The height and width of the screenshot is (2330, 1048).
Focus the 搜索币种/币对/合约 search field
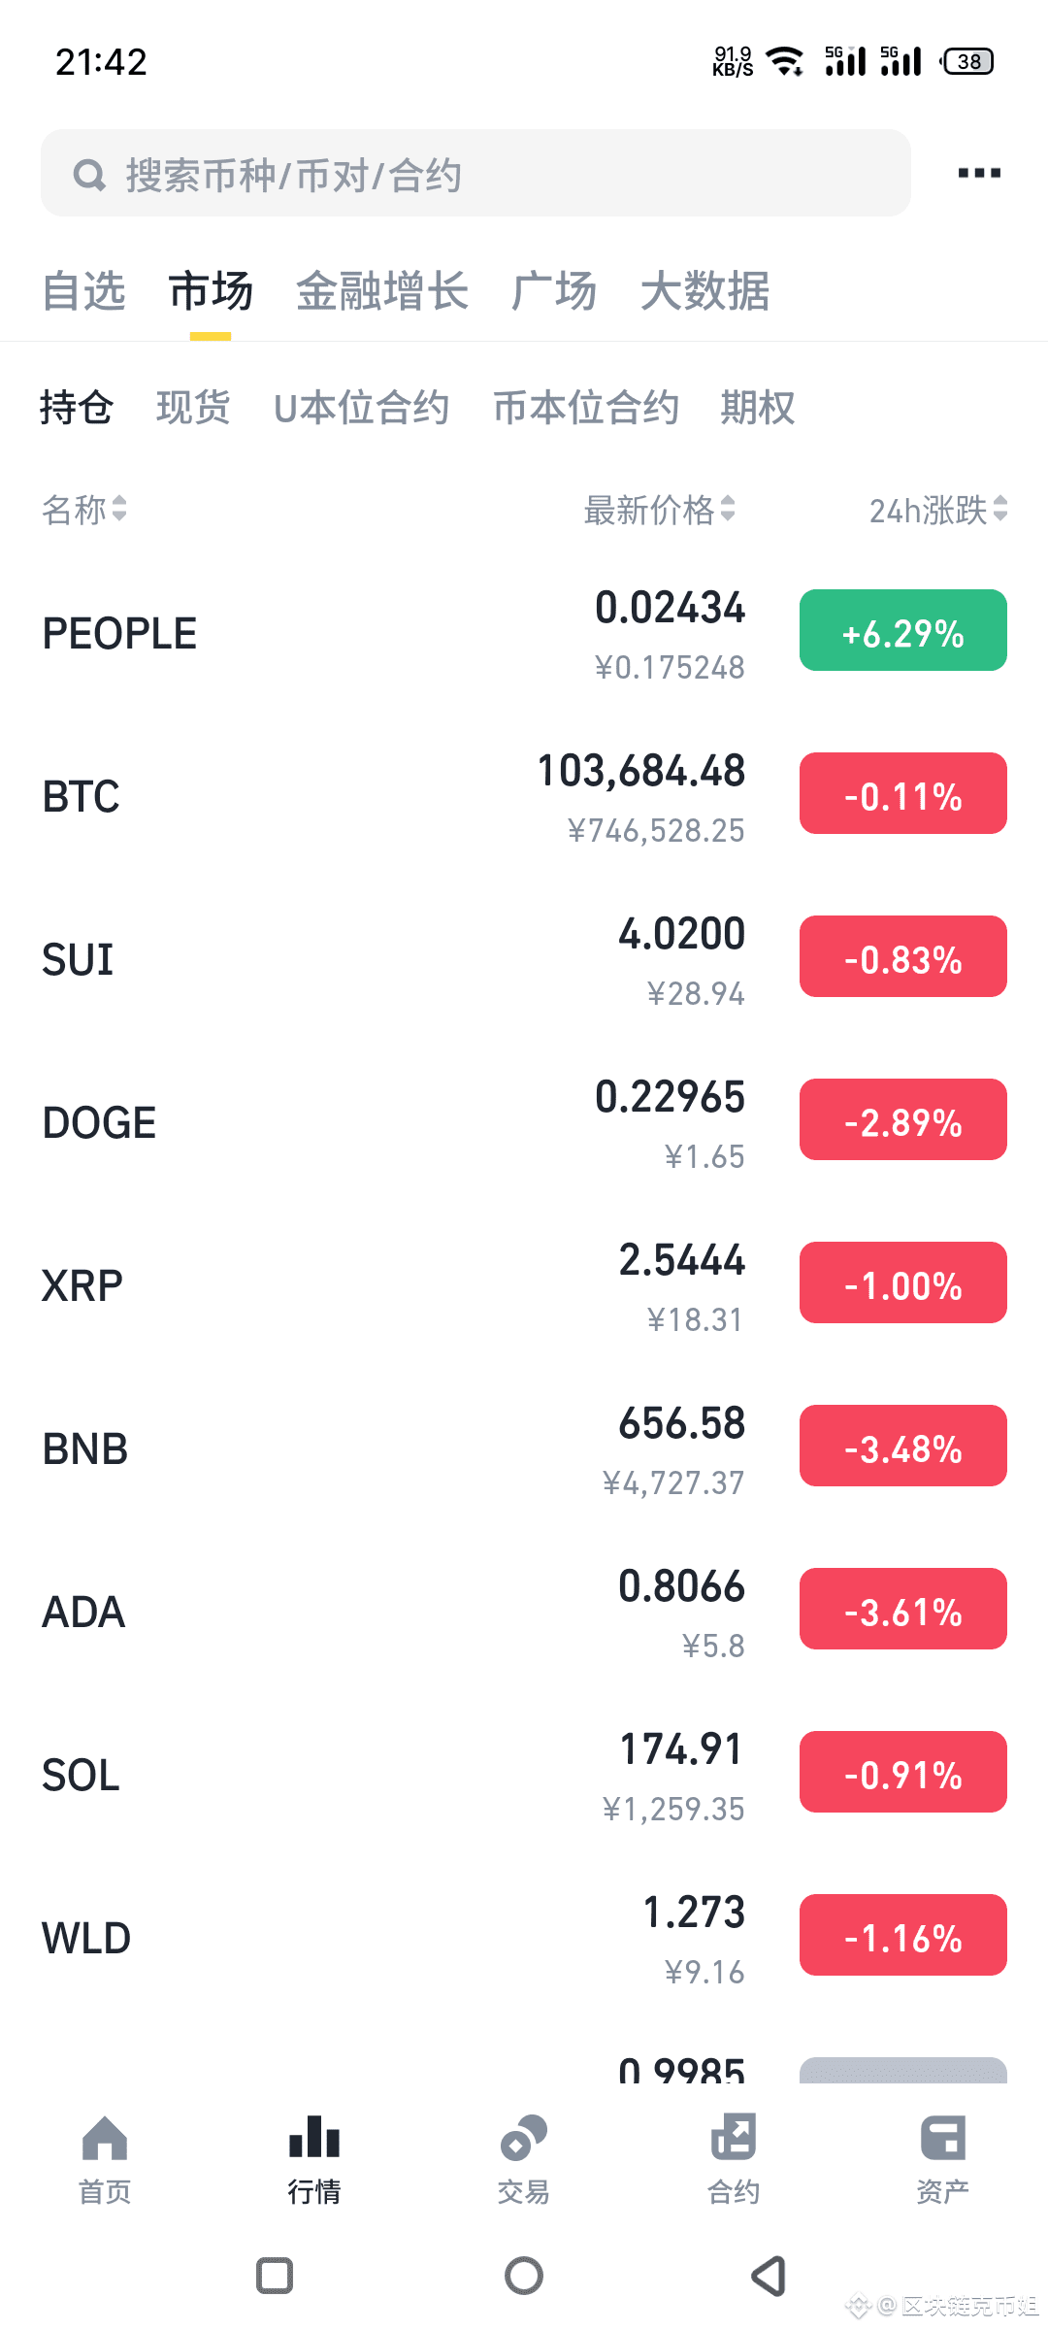475,173
